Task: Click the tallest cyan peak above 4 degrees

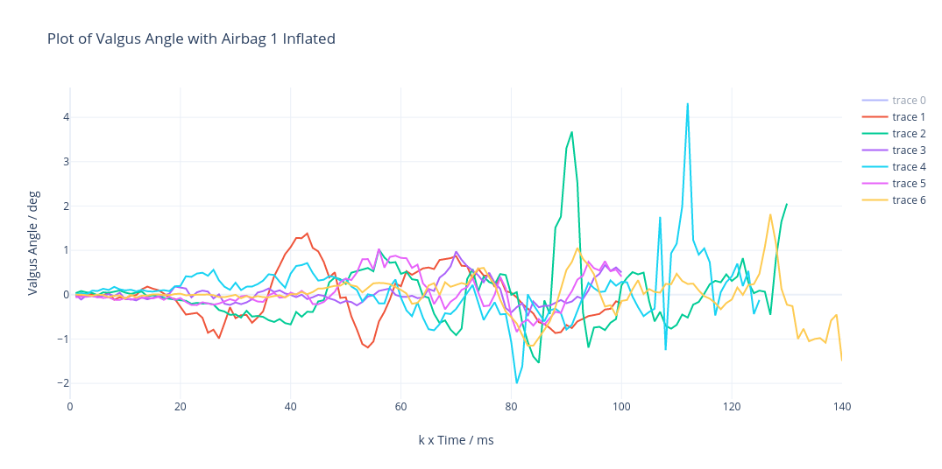Action: [687, 104]
